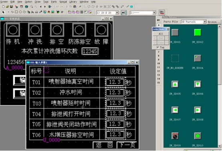Click the Browse... button
Image resolution: width=222 pixels, height=151 pixels.
(214, 22)
